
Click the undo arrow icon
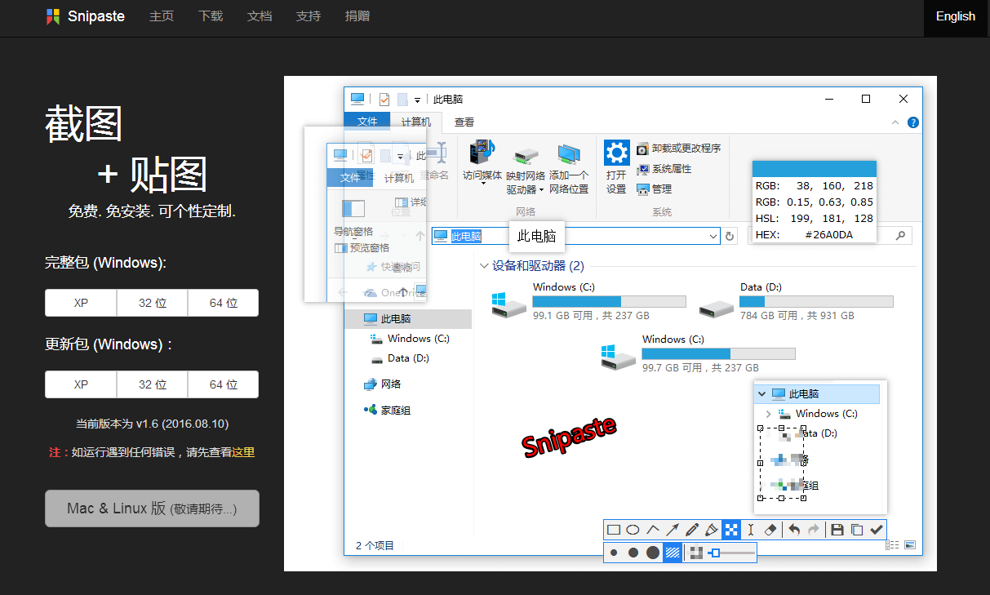793,530
